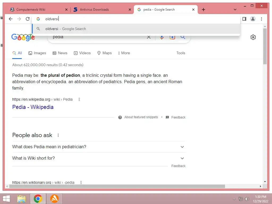Open the Chrome side panel

[244, 19]
